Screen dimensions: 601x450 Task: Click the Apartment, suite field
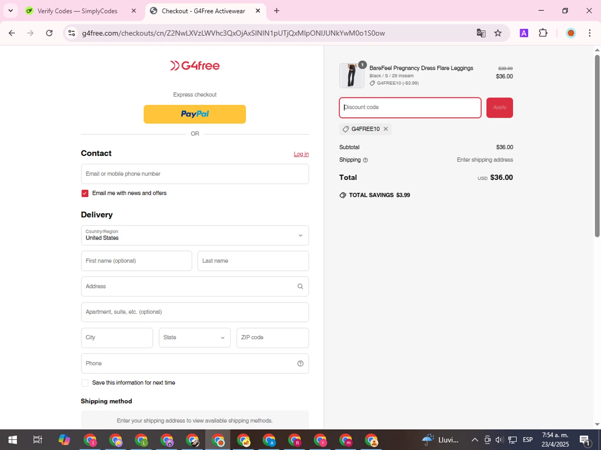195,312
